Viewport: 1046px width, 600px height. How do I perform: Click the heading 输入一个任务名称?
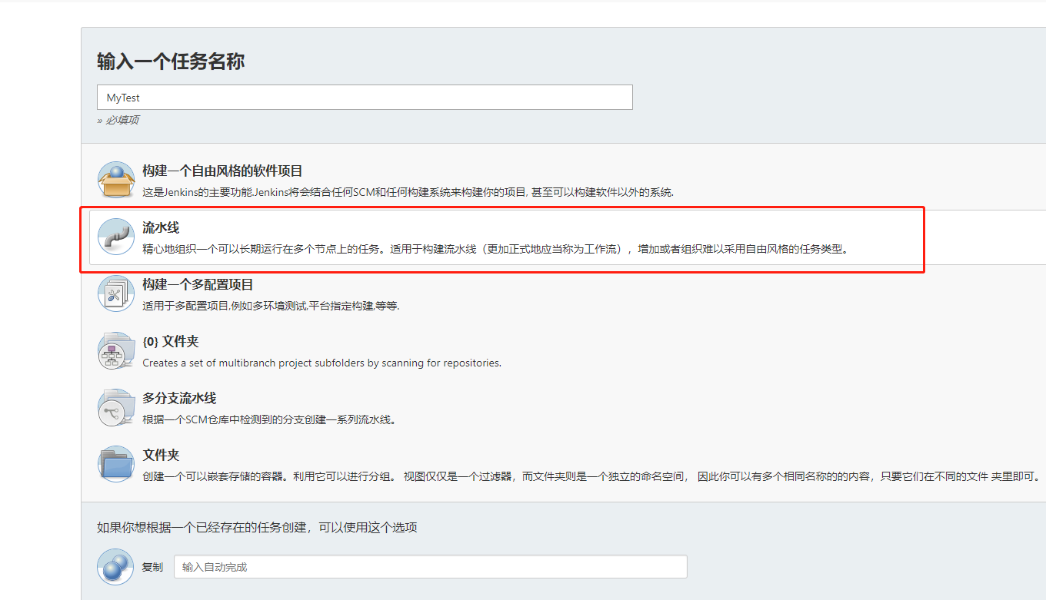click(x=171, y=61)
